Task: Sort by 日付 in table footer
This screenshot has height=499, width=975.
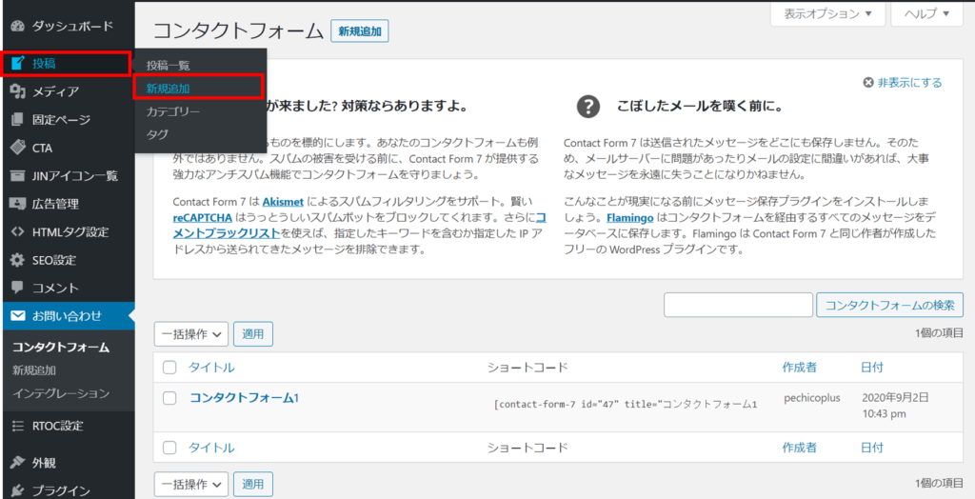Action: coord(872,448)
